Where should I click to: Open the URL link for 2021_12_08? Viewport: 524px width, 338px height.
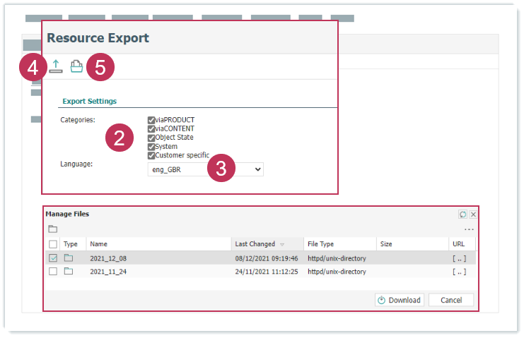[460, 258]
